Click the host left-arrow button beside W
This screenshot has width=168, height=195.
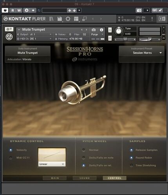coord(33,10)
